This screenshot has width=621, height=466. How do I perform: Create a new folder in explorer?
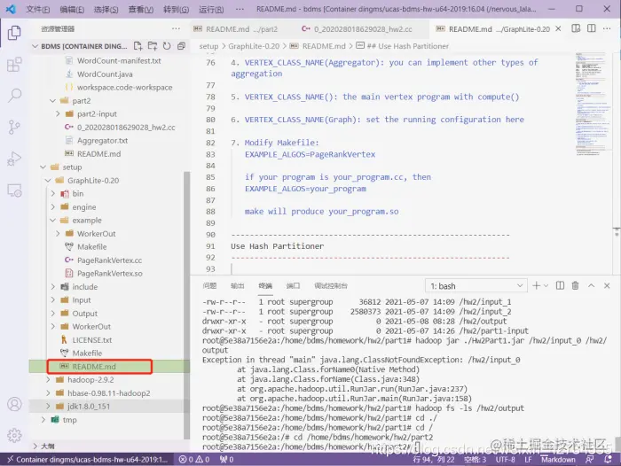click(152, 46)
